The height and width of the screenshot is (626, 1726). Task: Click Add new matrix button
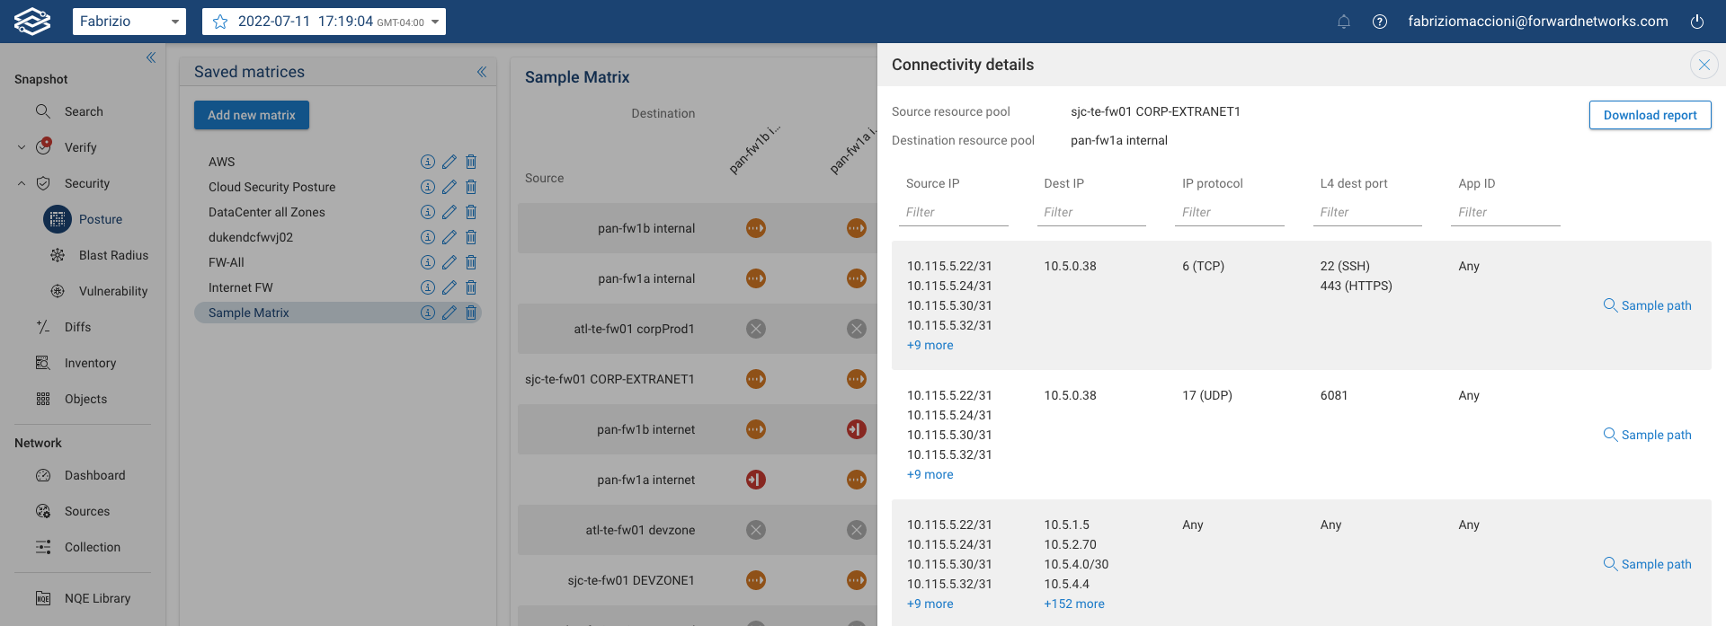pos(252,115)
